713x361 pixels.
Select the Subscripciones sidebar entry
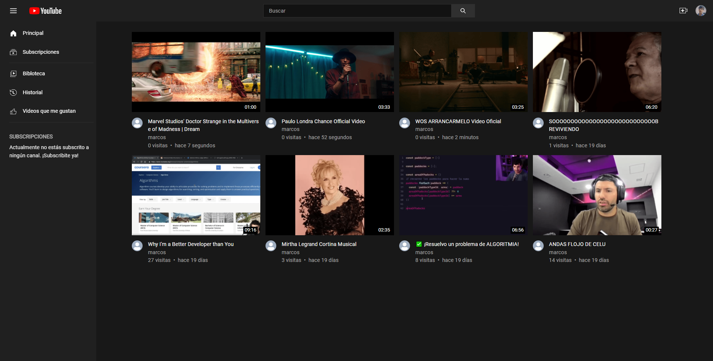pos(40,52)
